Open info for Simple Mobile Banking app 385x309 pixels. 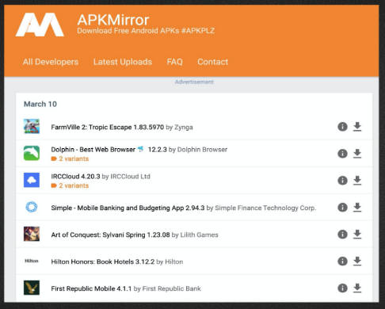pos(342,208)
